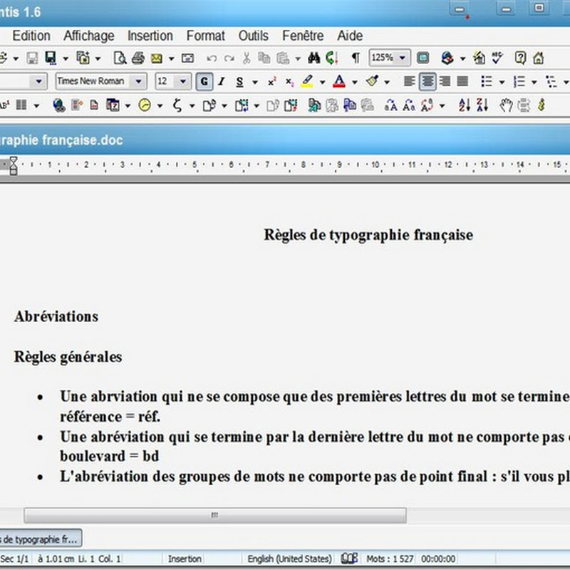The image size is (570, 570).
Task: Open the Insertion menu
Action: (x=150, y=36)
